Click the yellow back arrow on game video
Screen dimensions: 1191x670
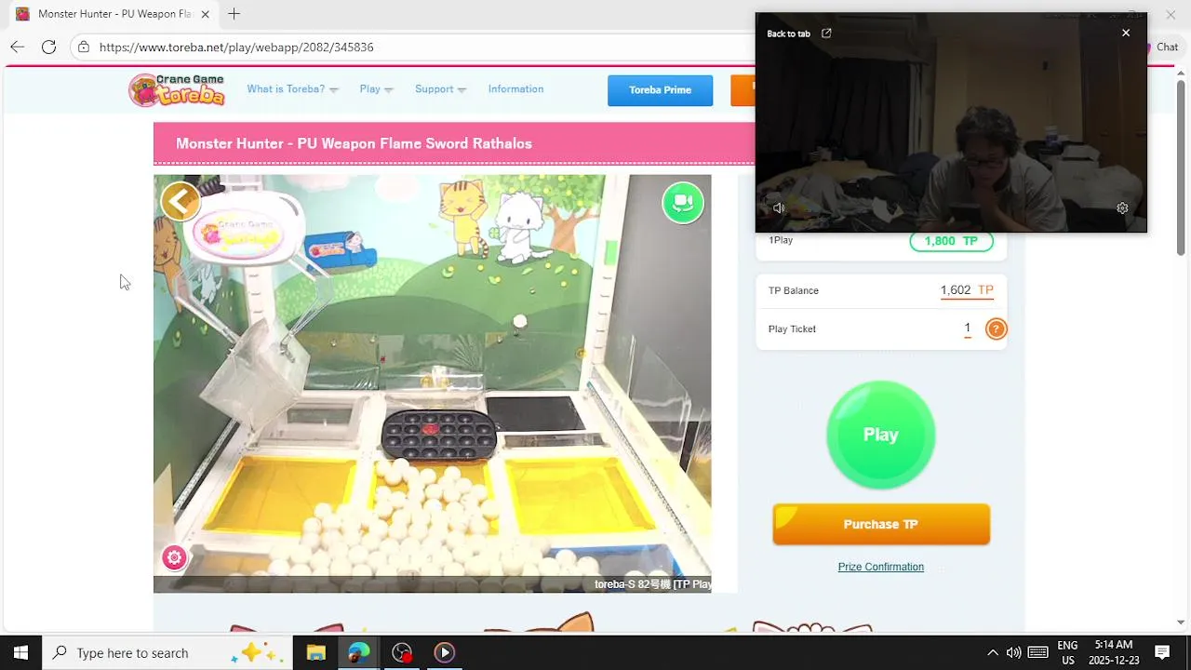click(181, 200)
